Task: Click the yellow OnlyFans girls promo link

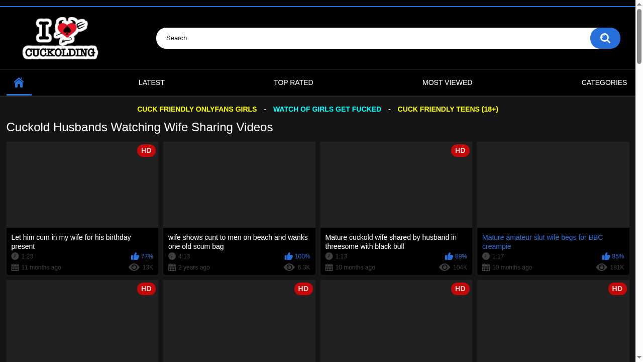Action: tap(197, 109)
